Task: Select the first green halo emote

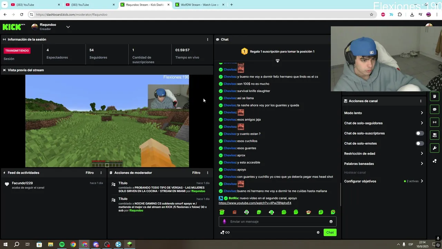Action: [x=222, y=212]
